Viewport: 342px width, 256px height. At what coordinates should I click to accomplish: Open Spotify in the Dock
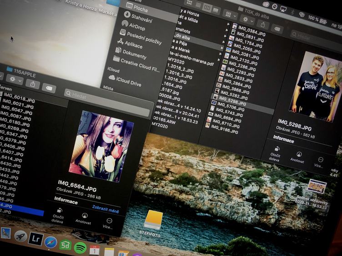[x=80, y=248]
